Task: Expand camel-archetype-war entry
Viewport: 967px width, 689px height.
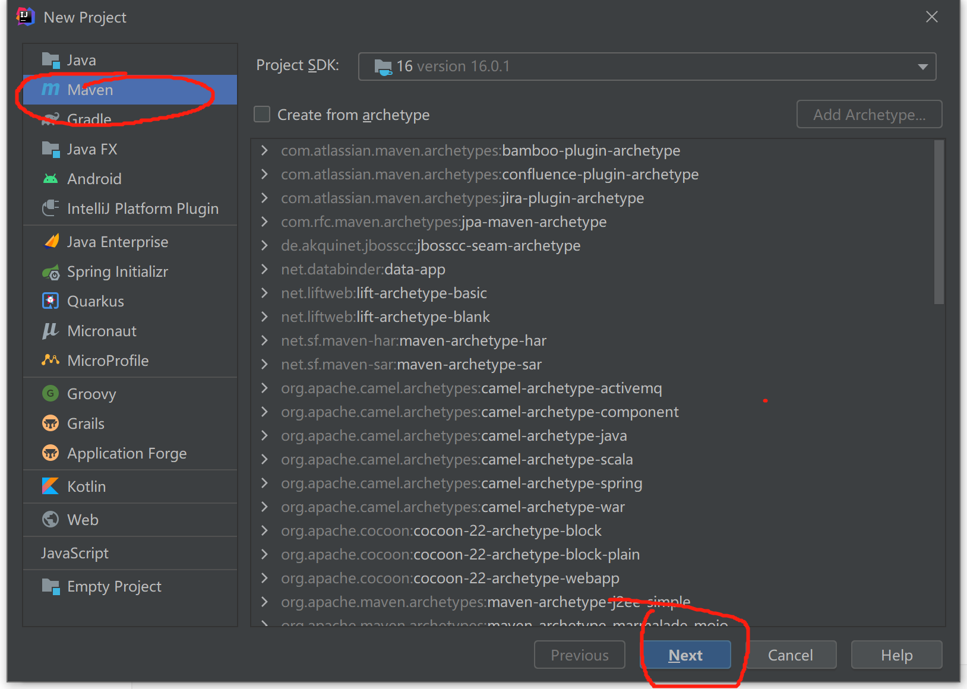Action: [264, 507]
